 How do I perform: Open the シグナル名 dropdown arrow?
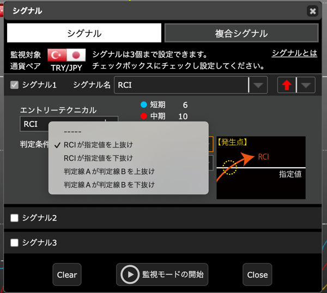pos(258,85)
